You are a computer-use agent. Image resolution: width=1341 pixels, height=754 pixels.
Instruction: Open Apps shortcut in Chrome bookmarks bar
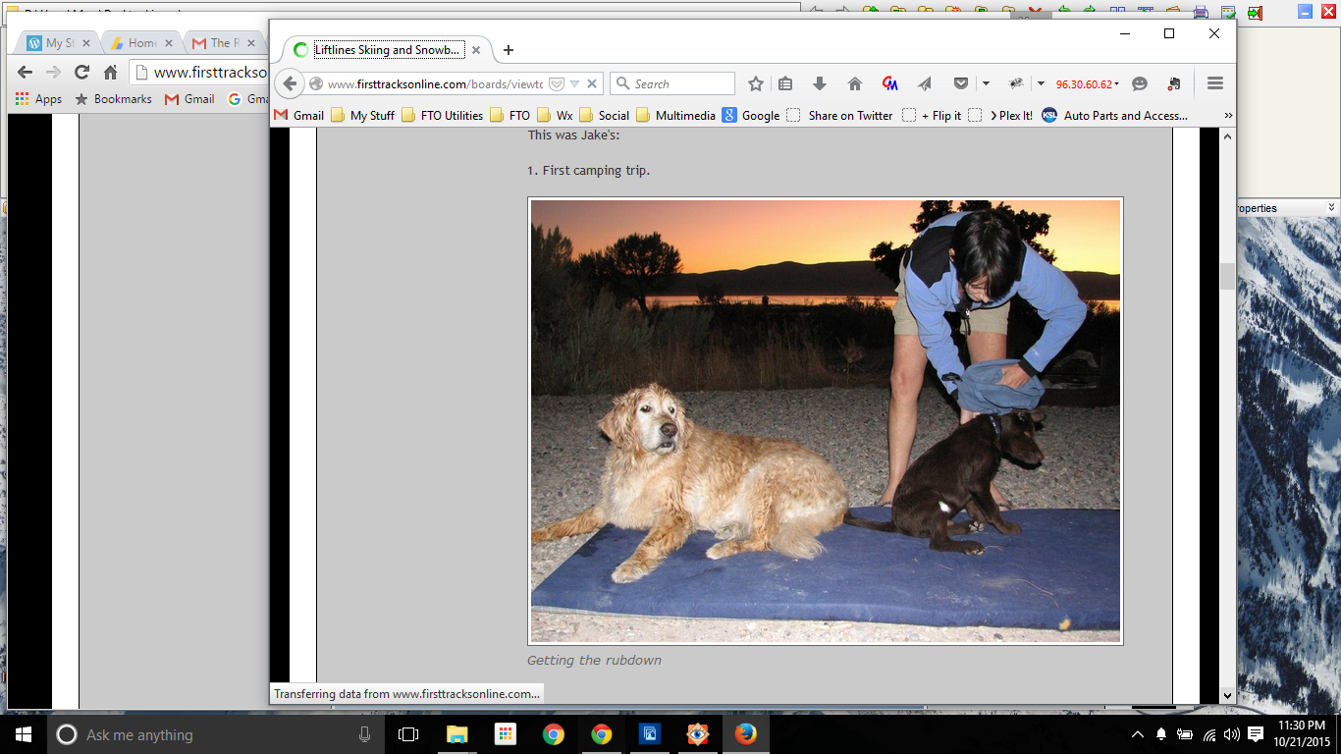tap(39, 99)
